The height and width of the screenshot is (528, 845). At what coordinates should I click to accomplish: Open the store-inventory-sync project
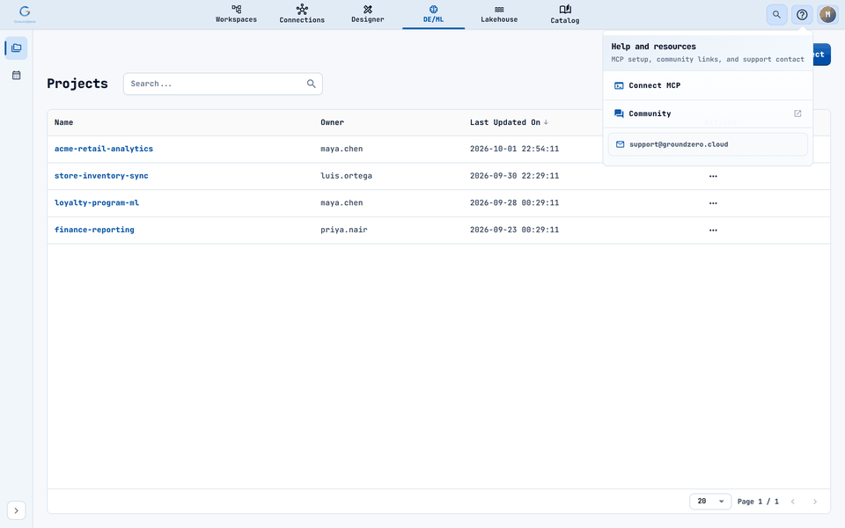[101, 176]
